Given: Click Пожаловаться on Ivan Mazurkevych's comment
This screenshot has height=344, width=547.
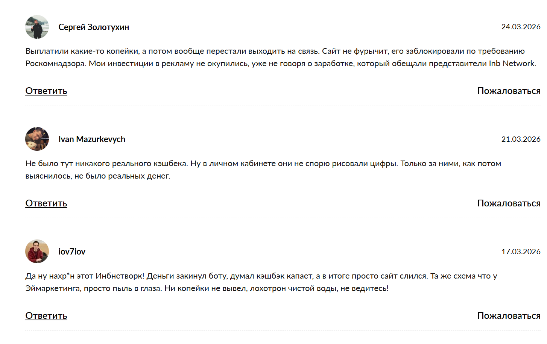Looking at the screenshot, I should pos(509,203).
